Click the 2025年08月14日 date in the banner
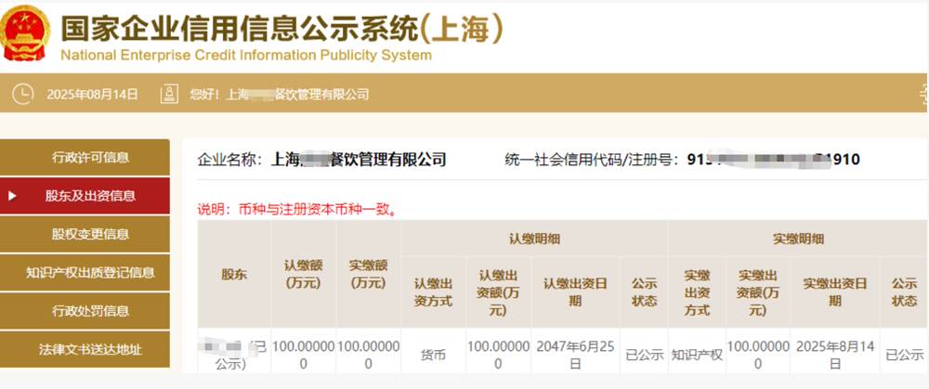Image resolution: width=929 pixels, height=389 pixels. click(92, 94)
